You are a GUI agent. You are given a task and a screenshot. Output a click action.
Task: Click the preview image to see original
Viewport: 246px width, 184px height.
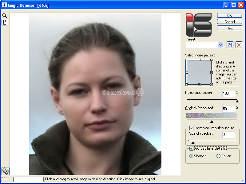pyautogui.click(x=95, y=94)
